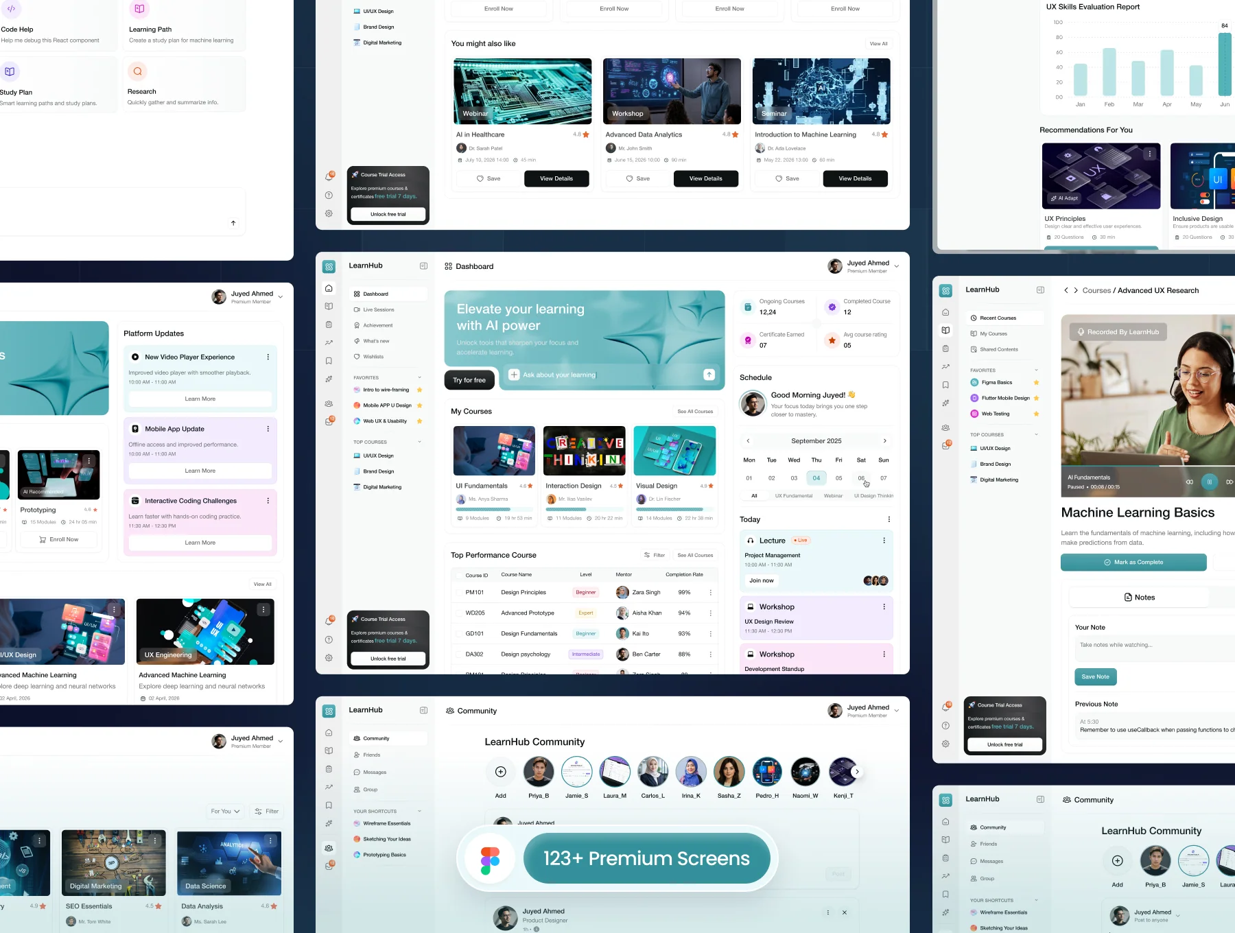Screen dimensions: 1235x933
Task: Click Save Note button
Action: click(x=1096, y=677)
